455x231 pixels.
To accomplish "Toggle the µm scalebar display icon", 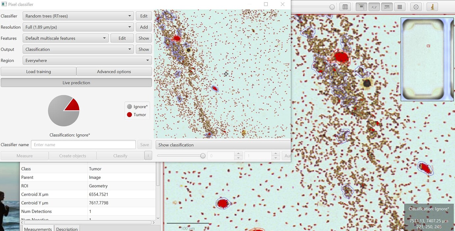I will [x=387, y=7].
